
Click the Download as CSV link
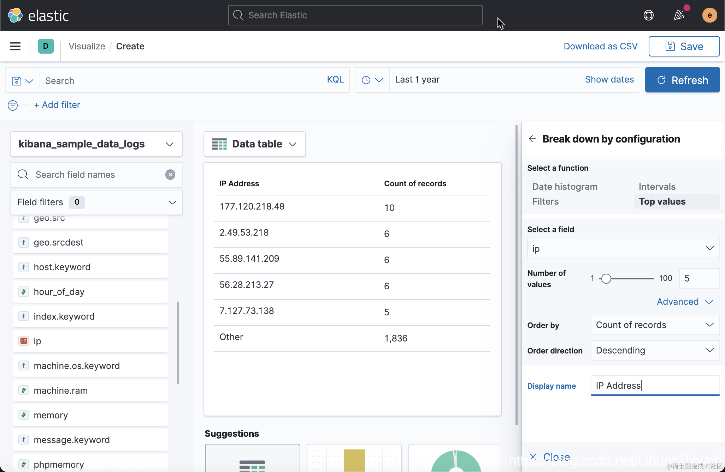coord(600,46)
